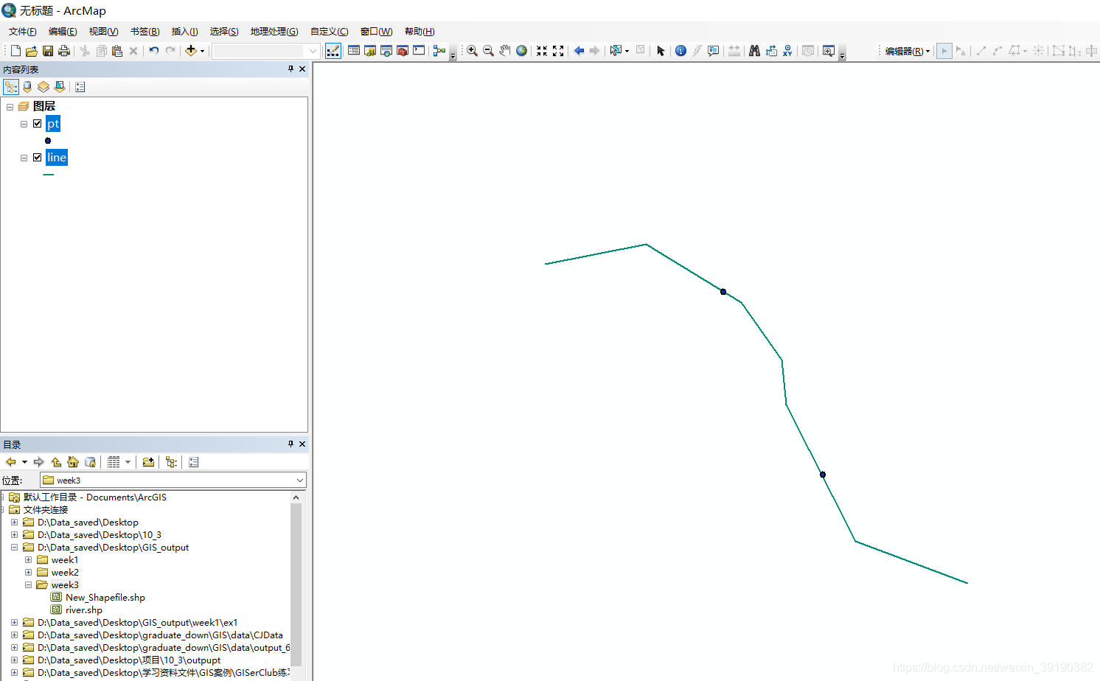Click Fixed Zoom In icon
This screenshot has width=1100, height=681.
click(x=542, y=51)
